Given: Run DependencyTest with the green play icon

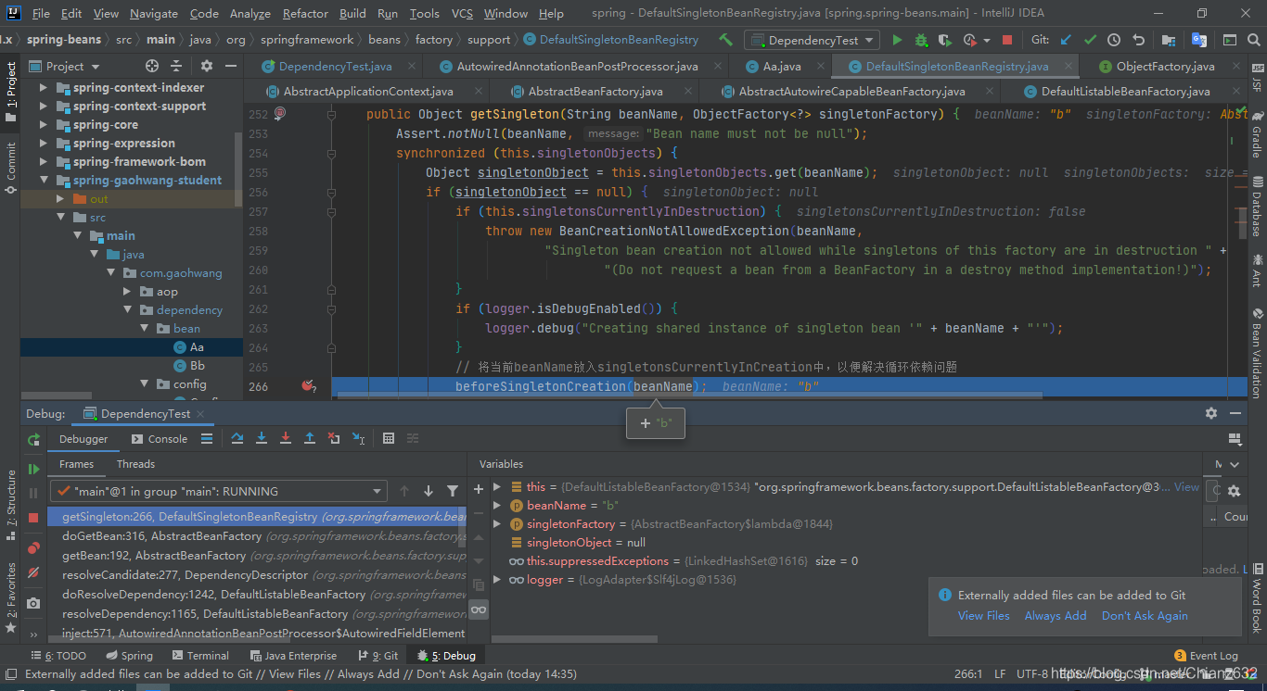Looking at the screenshot, I should pos(897,40).
